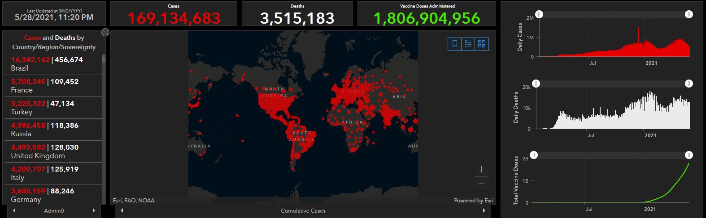The image size is (706, 218).
Task: Grab right range handle on Daily Deaths chart
Action: pos(689,84)
